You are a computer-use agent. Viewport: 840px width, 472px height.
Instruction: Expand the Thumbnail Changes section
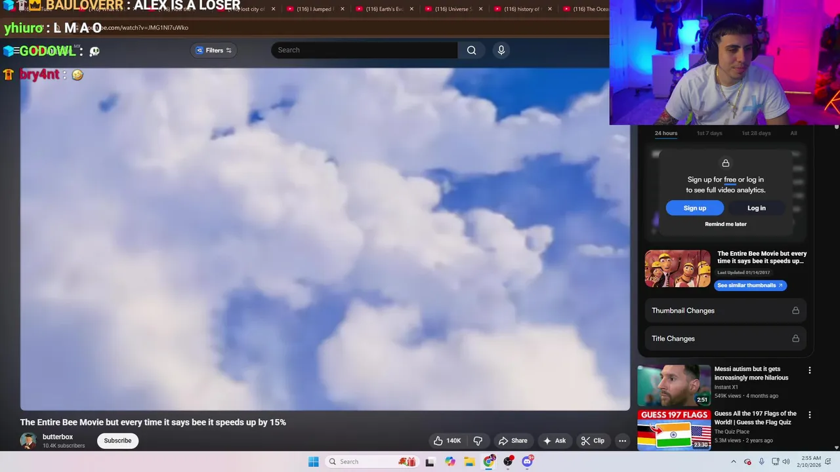[725, 311]
